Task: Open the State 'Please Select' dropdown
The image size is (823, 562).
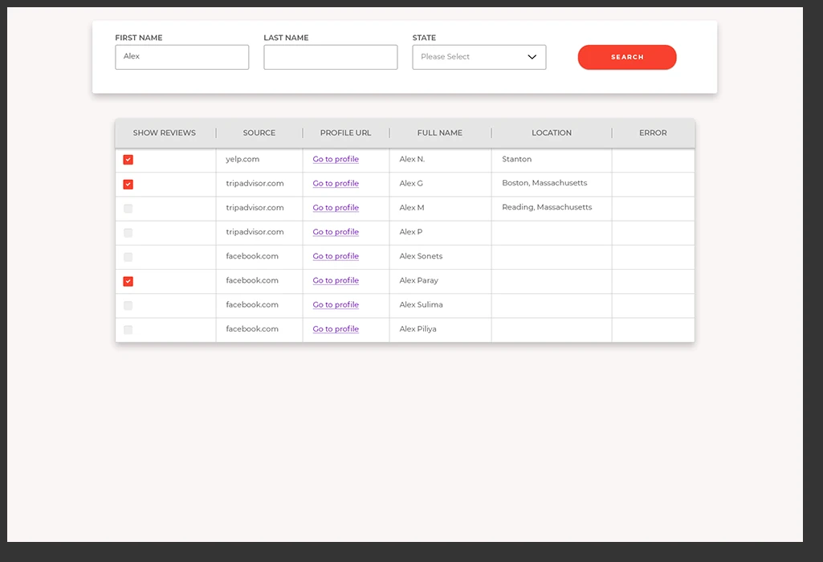Action: coord(479,57)
